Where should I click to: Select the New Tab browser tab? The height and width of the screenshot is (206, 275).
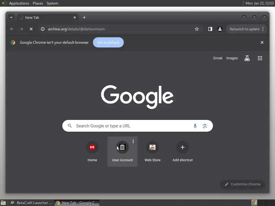coord(48,17)
